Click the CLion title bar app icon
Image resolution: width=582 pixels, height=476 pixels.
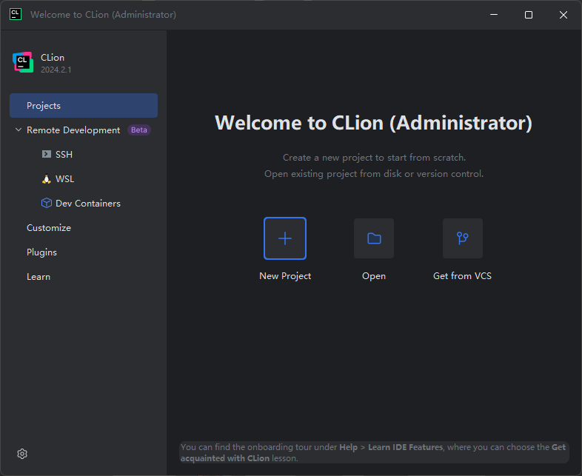16,15
